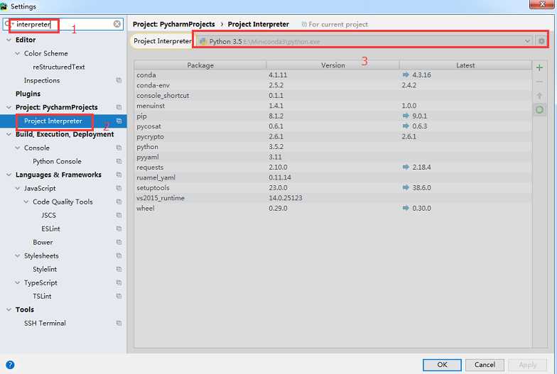557x374 pixels.
Task: Select the ruamel_yaml package row
Action: point(332,177)
